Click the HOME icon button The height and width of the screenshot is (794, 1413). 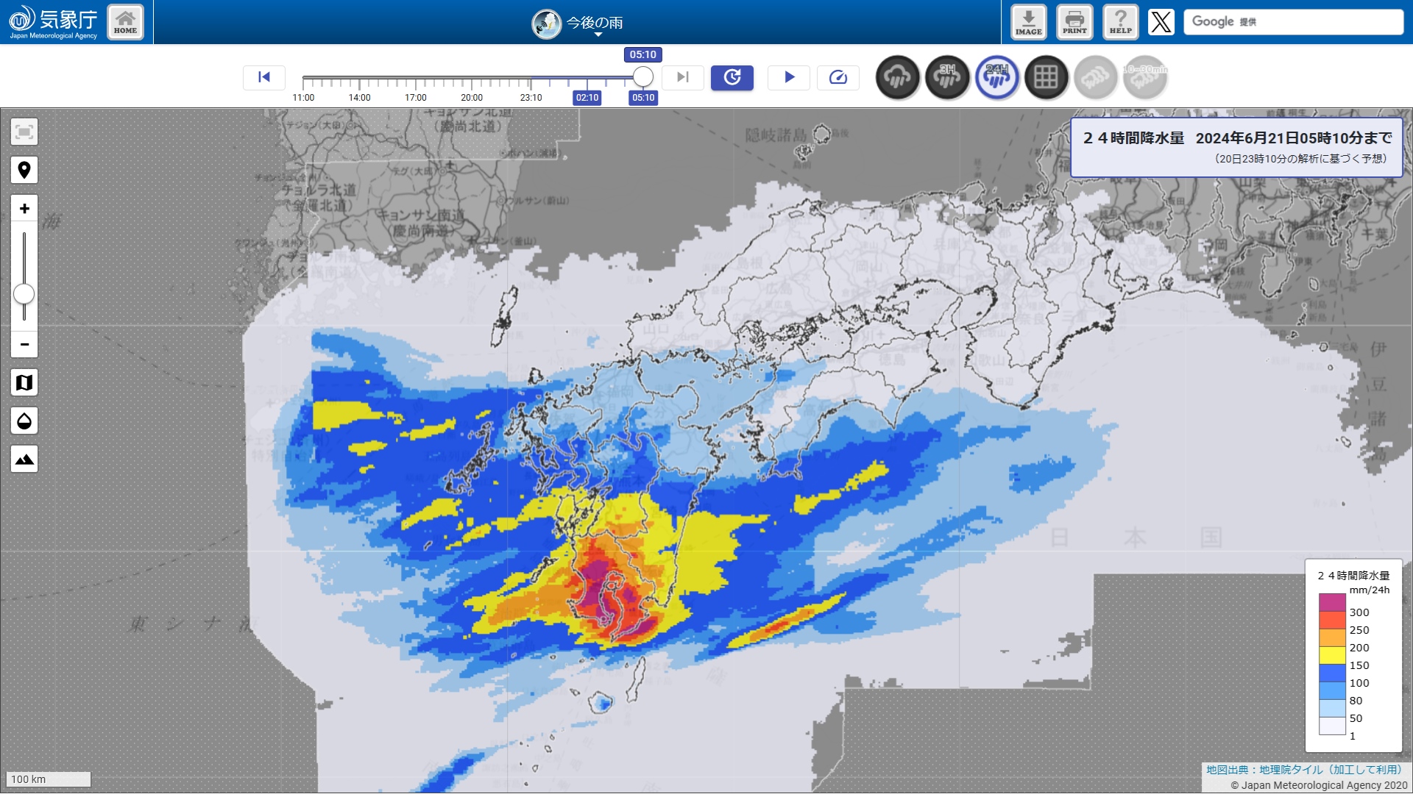[x=125, y=22]
